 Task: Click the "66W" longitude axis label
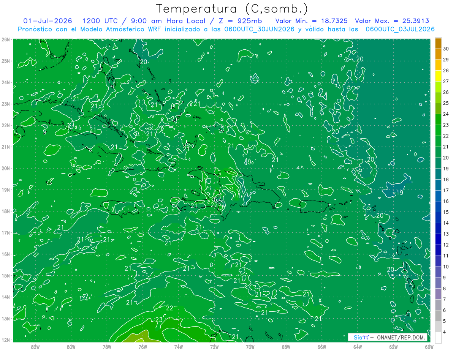point(321,347)
